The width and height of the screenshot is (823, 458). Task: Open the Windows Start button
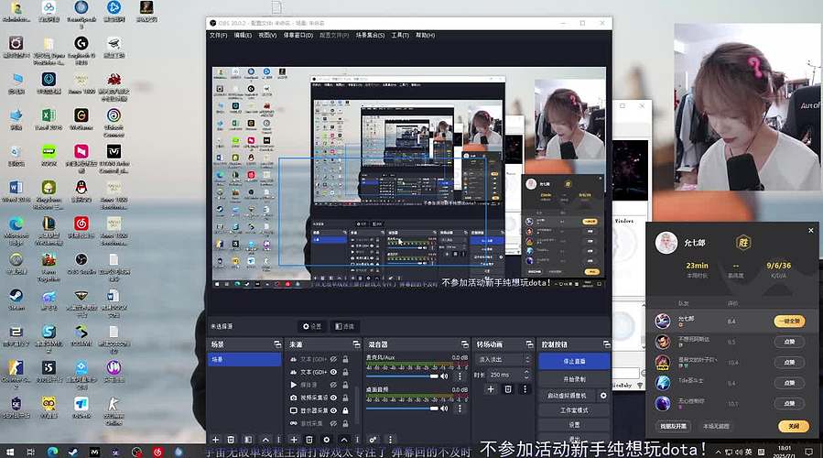coord(10,452)
